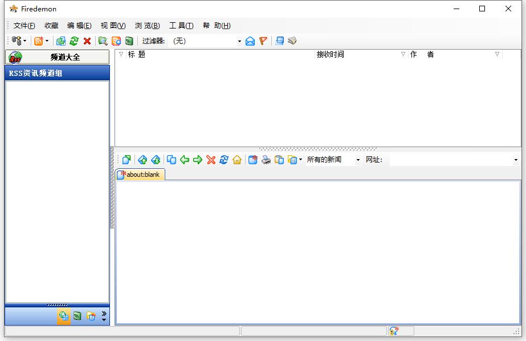
Task: Open the 视图(V) menu
Action: pyautogui.click(x=113, y=26)
